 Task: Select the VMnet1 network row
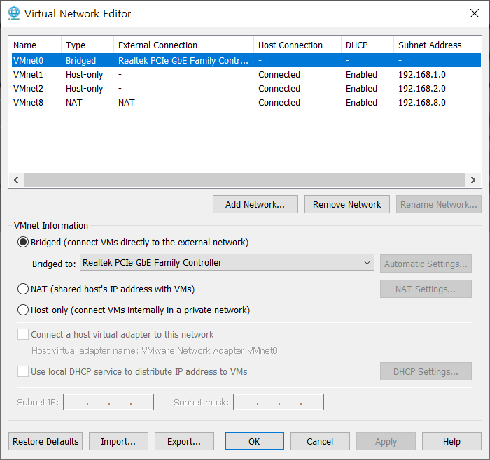point(246,74)
